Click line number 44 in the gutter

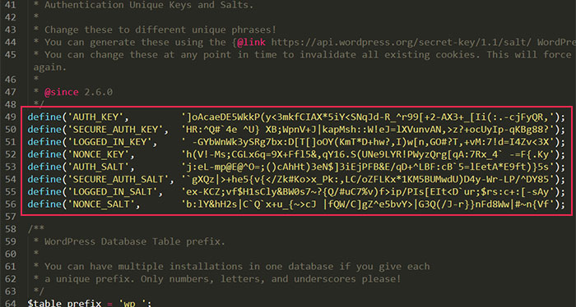point(11,42)
